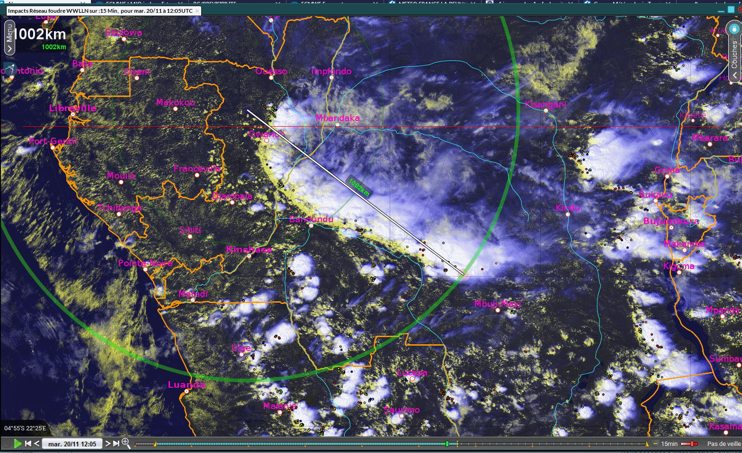This screenshot has height=453, width=742.
Task: Click the green 1002km label on measurement line
Action: click(359, 187)
